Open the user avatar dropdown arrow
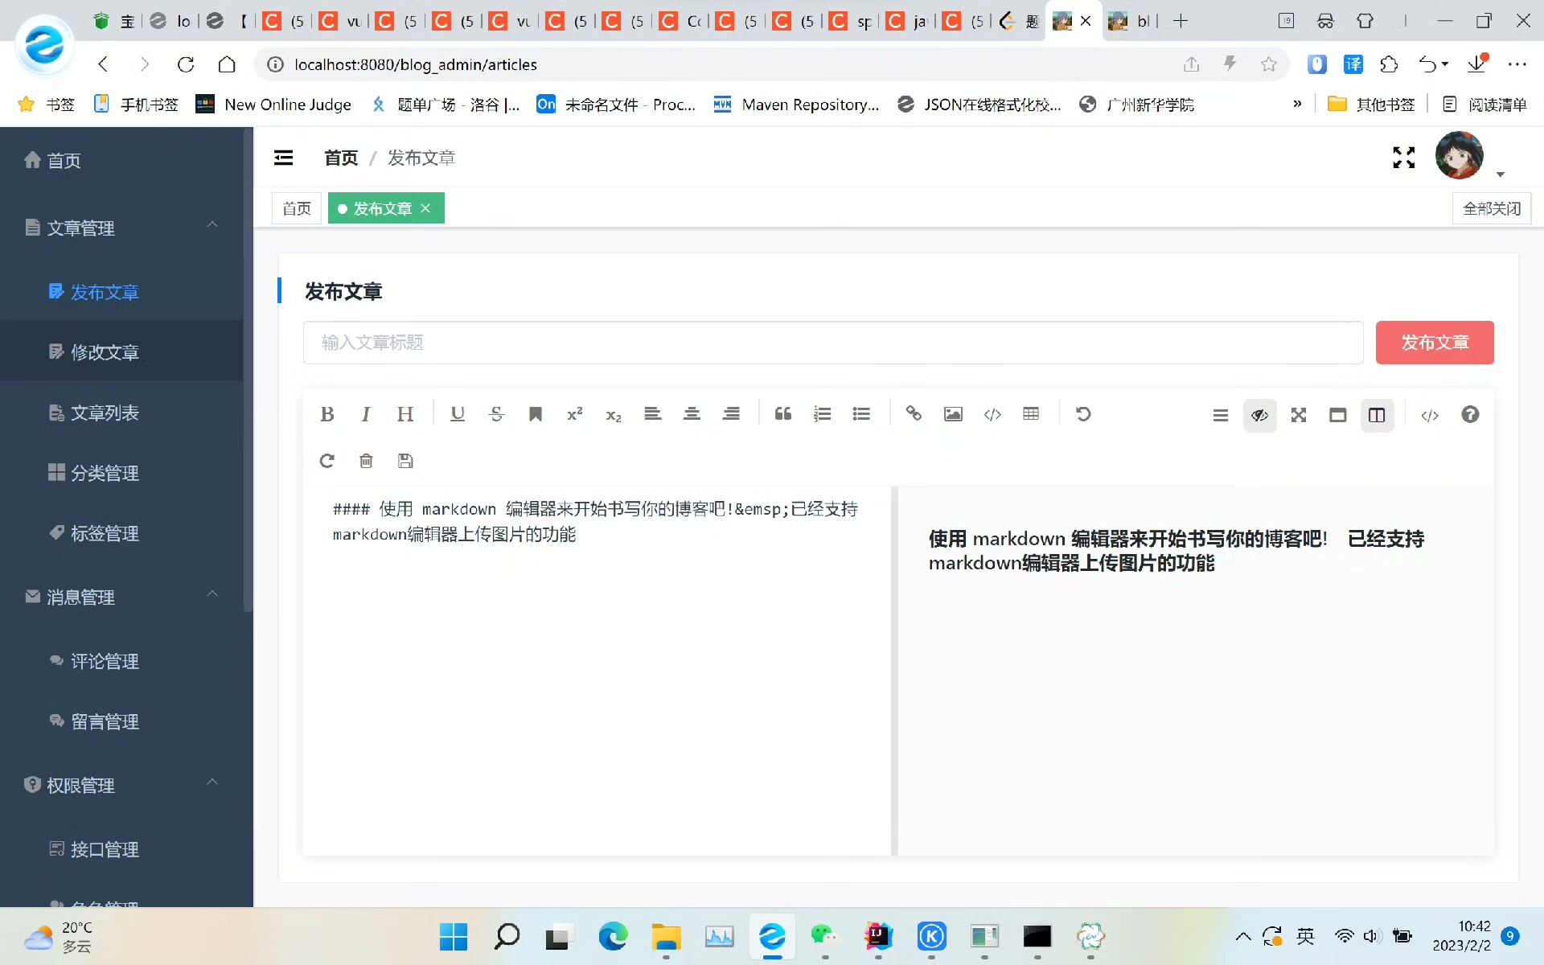This screenshot has width=1544, height=965. 1500,175
